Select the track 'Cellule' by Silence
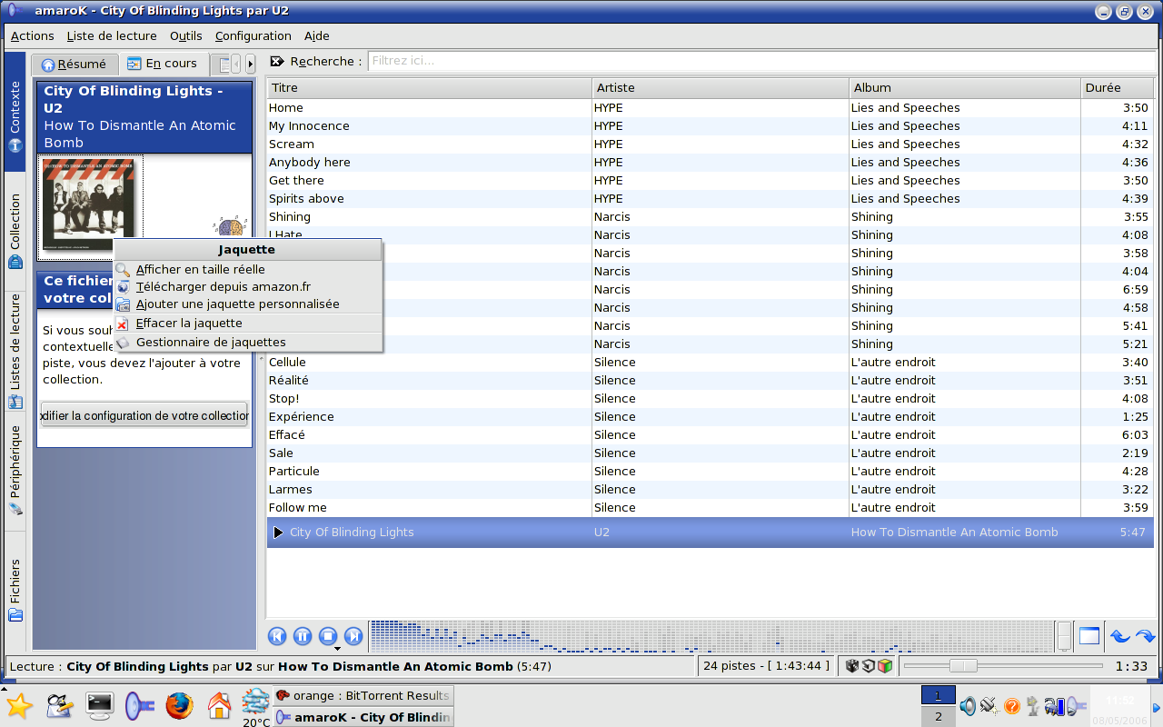1163x727 pixels. click(711, 362)
